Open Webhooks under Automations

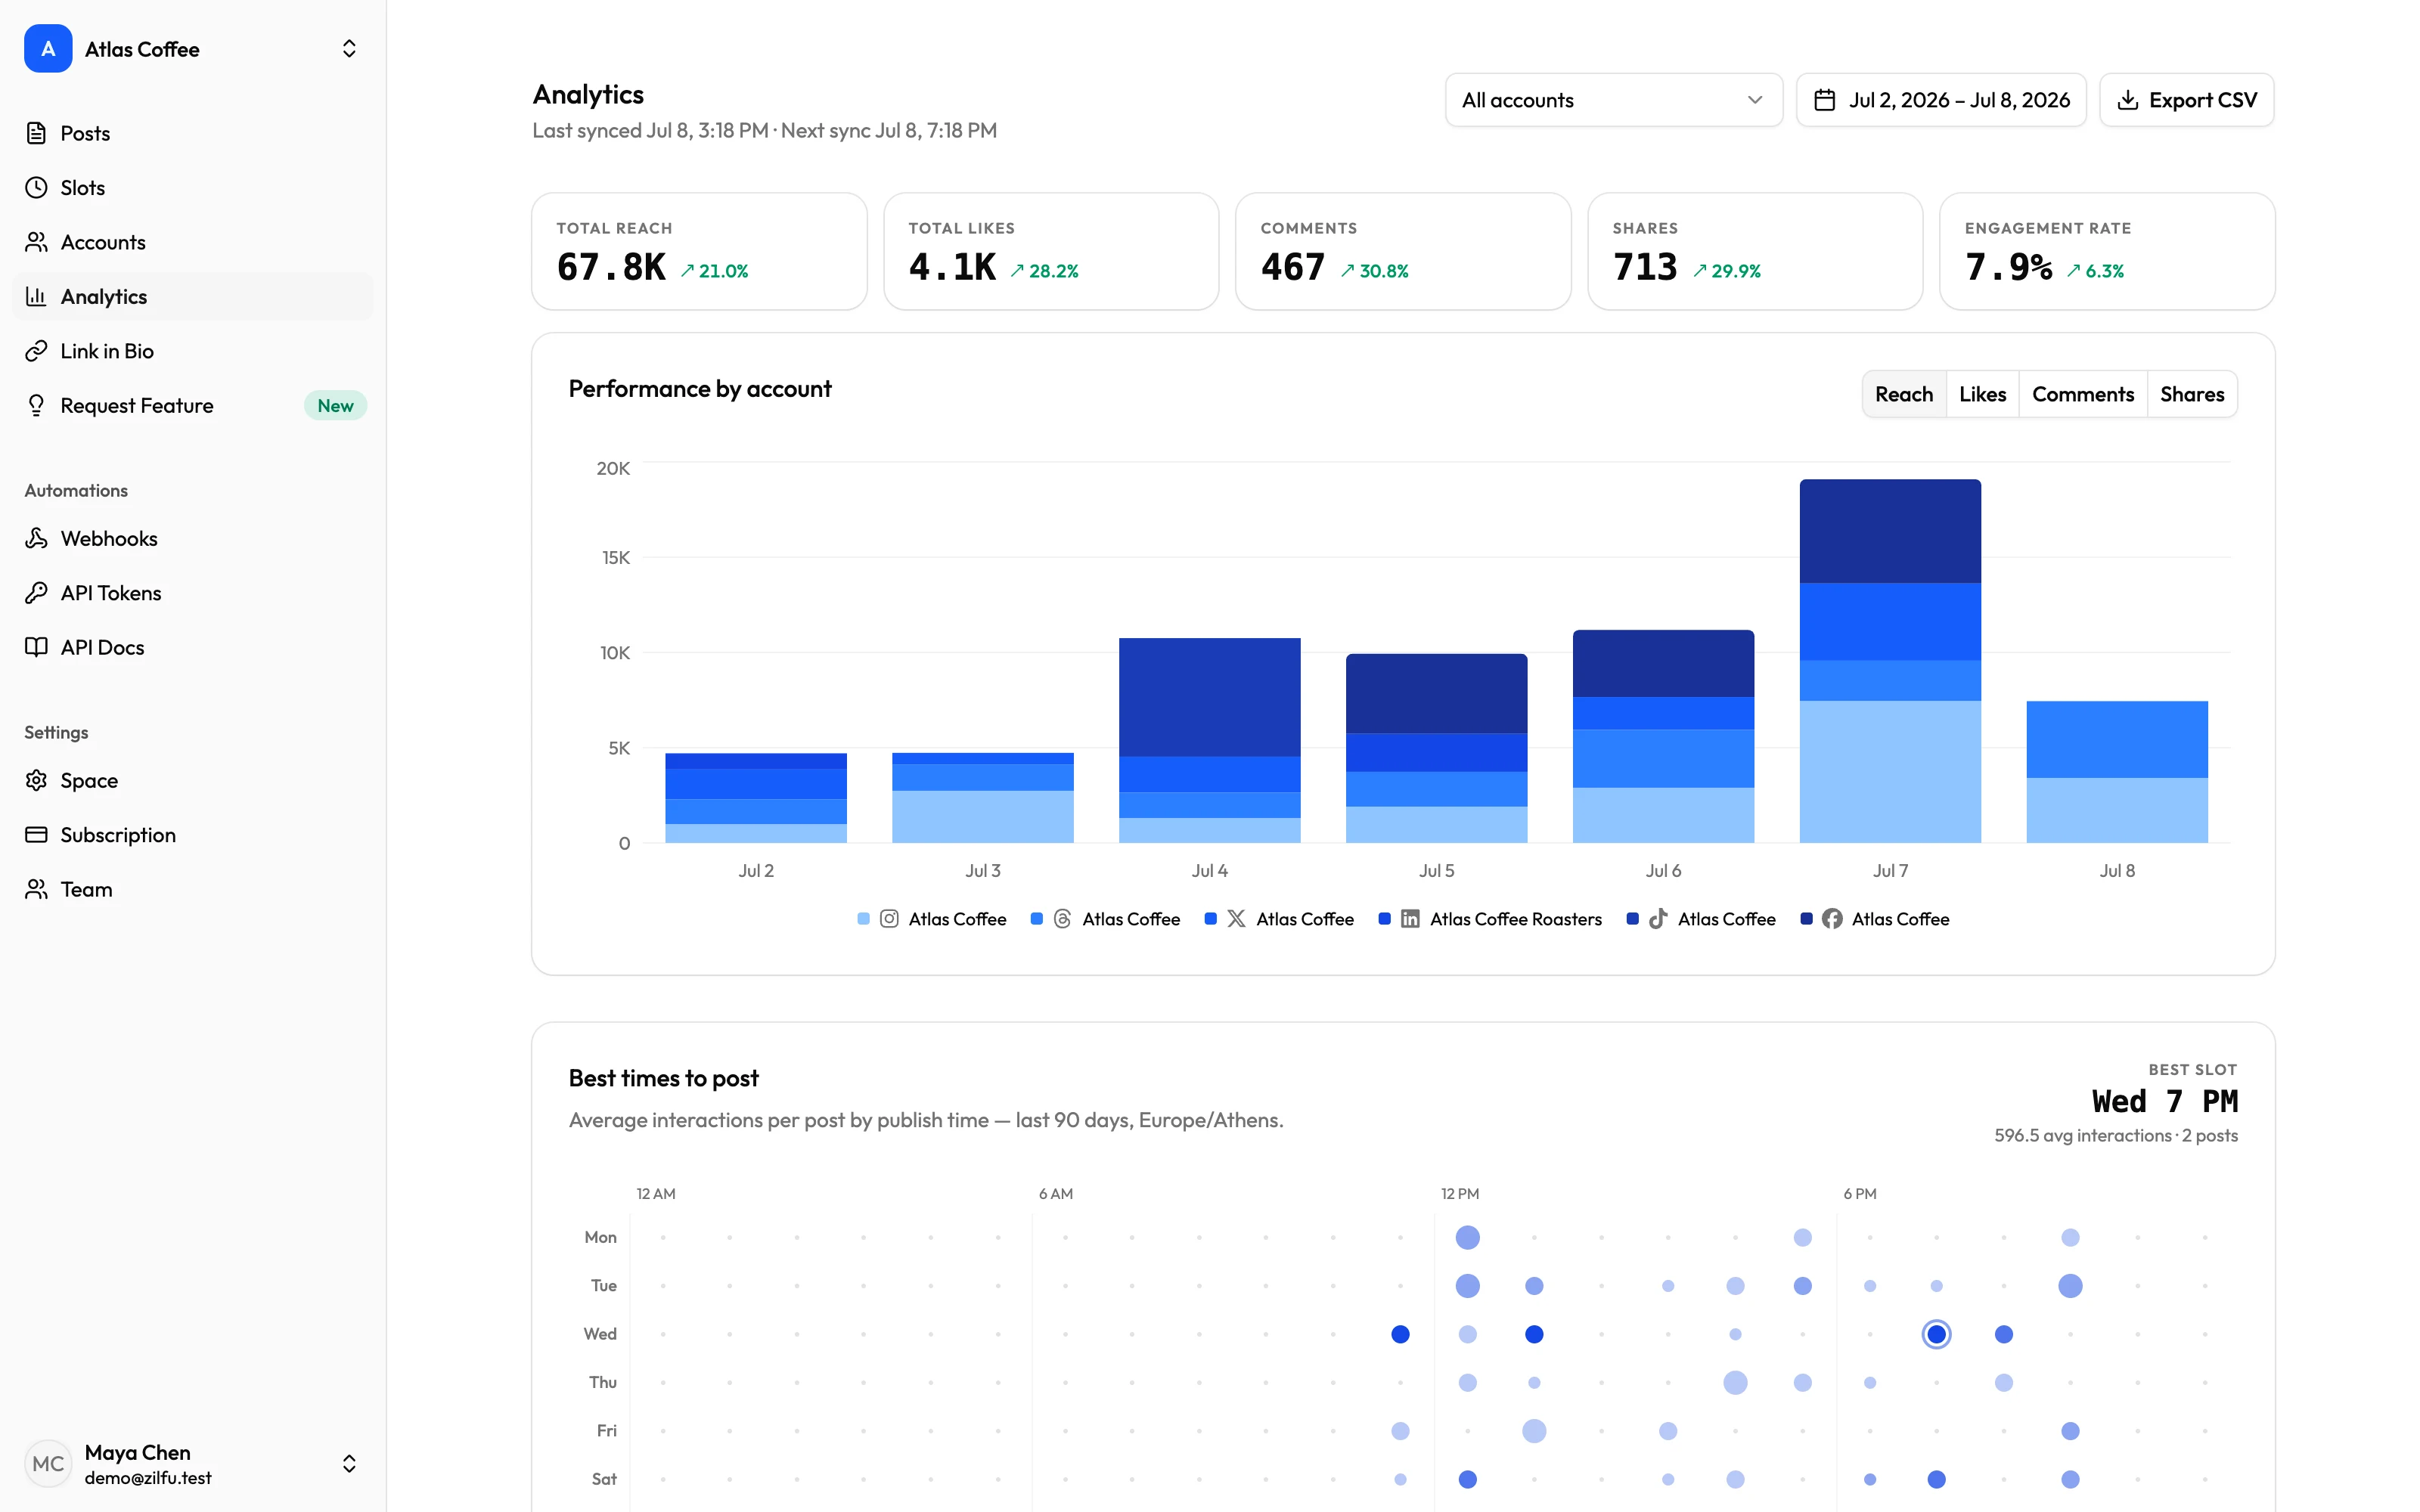point(193,538)
